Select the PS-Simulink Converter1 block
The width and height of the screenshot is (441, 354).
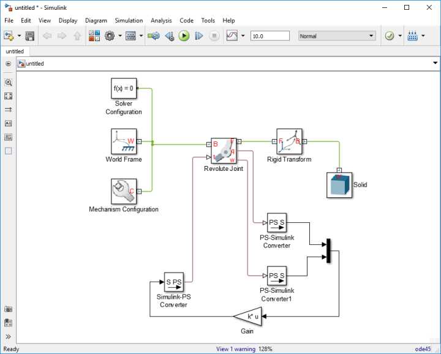277,276
